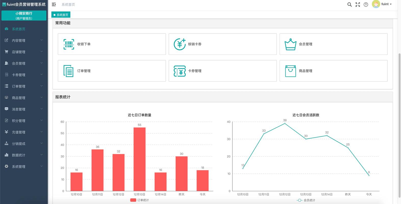Image resolution: width=401 pixels, height=204 pixels.
Task: Toggle fullscreen mode icon
Action: click(358, 4)
